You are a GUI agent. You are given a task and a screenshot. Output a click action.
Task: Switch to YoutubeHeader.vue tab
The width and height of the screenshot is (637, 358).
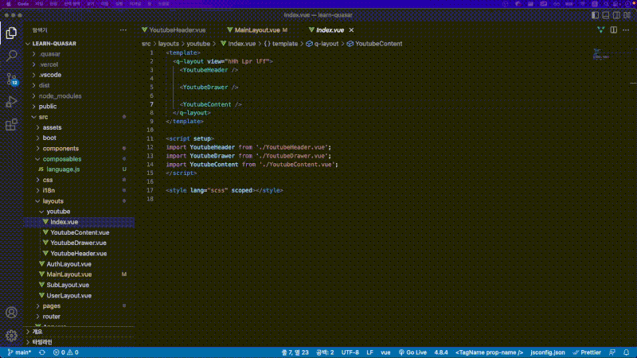tap(174, 30)
